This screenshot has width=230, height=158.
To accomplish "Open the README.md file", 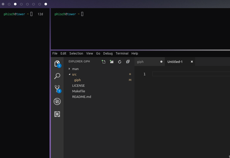I will (82, 97).
